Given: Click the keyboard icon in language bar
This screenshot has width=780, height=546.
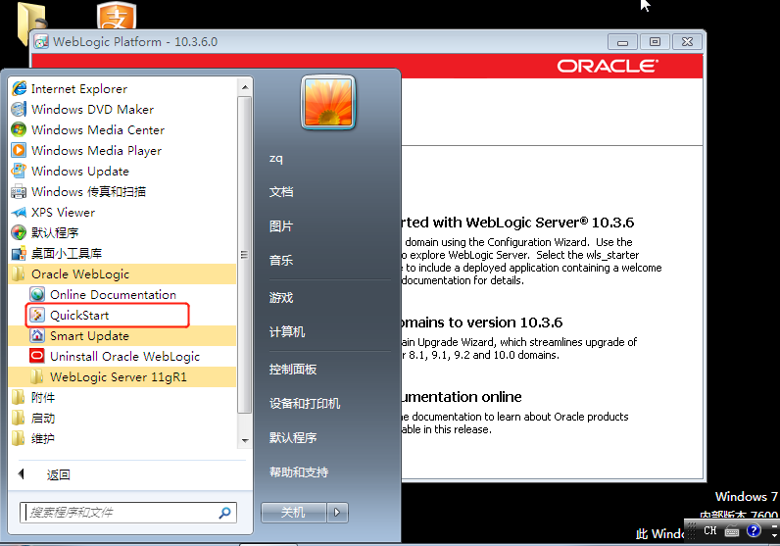Looking at the screenshot, I should (732, 531).
